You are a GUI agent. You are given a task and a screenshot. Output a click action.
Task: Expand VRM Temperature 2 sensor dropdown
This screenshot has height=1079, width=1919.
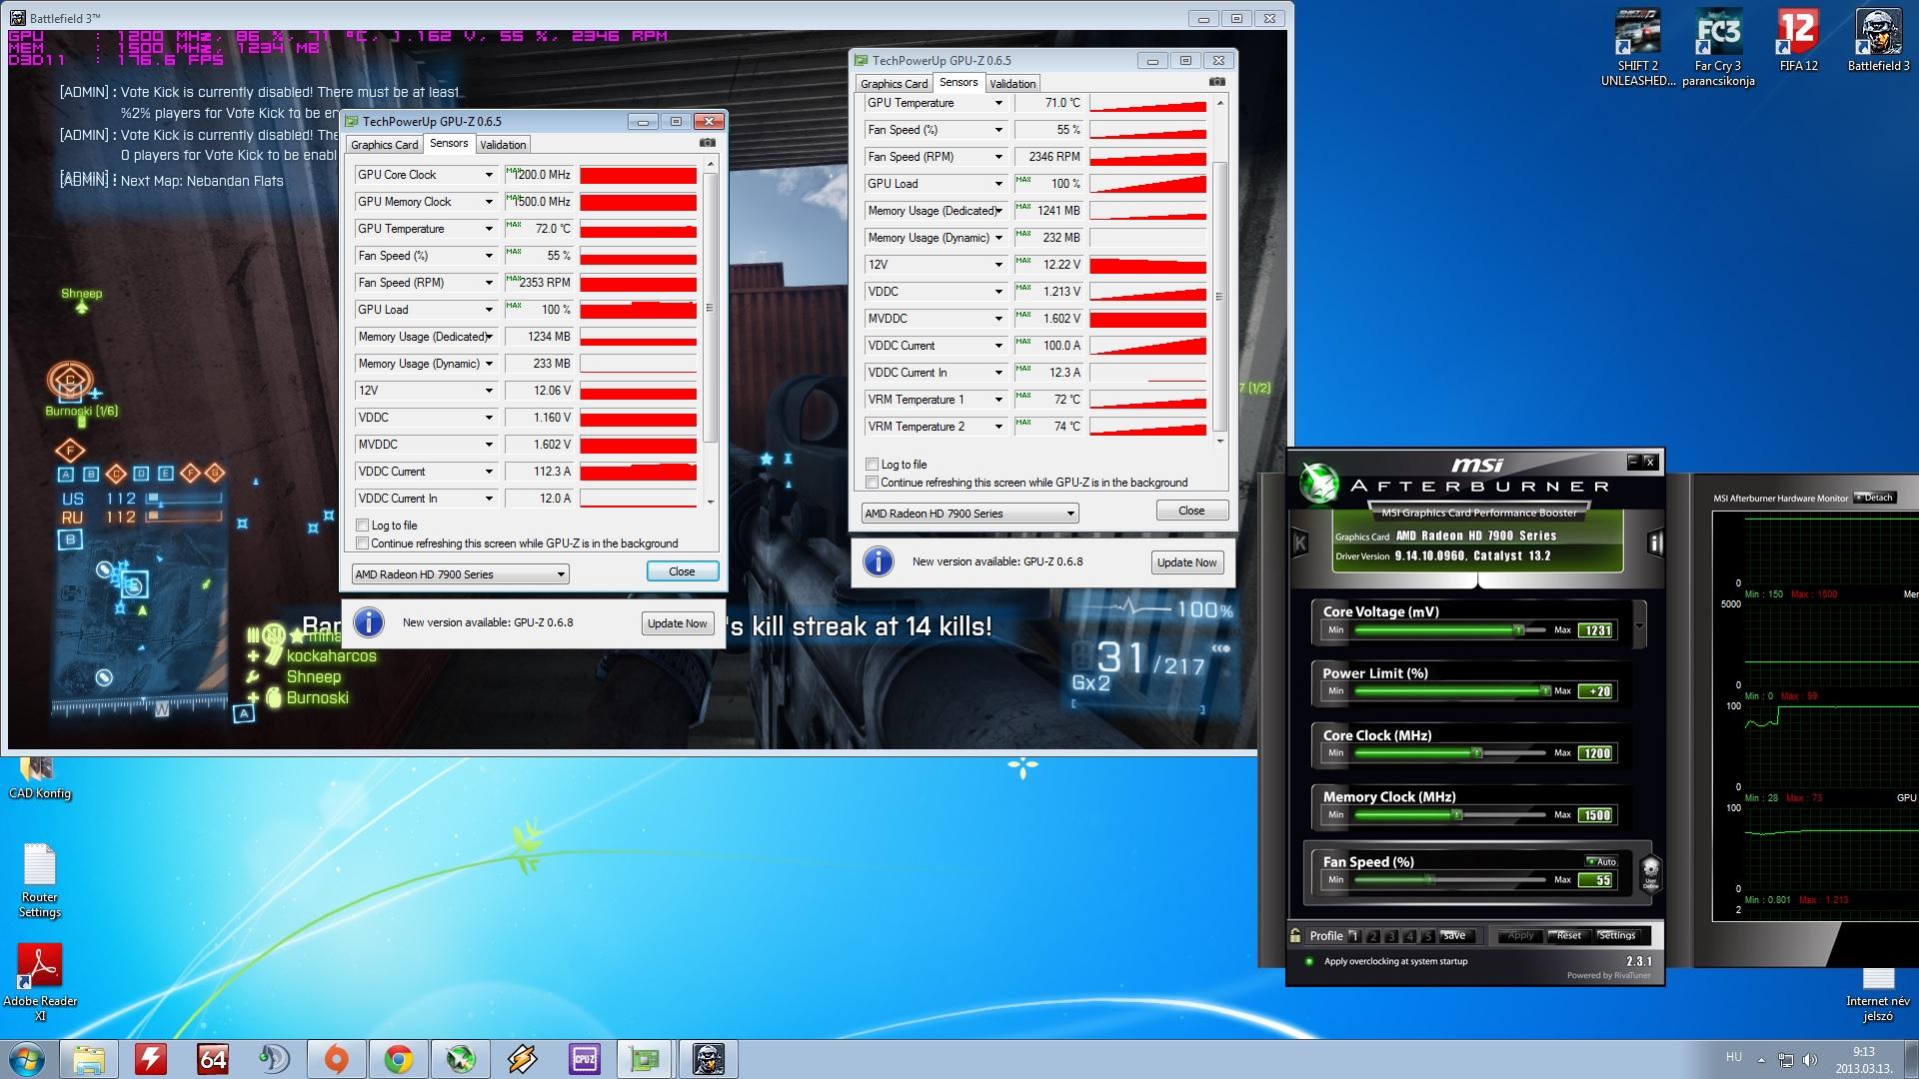tap(998, 427)
